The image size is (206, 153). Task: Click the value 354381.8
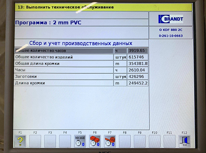point(137,64)
